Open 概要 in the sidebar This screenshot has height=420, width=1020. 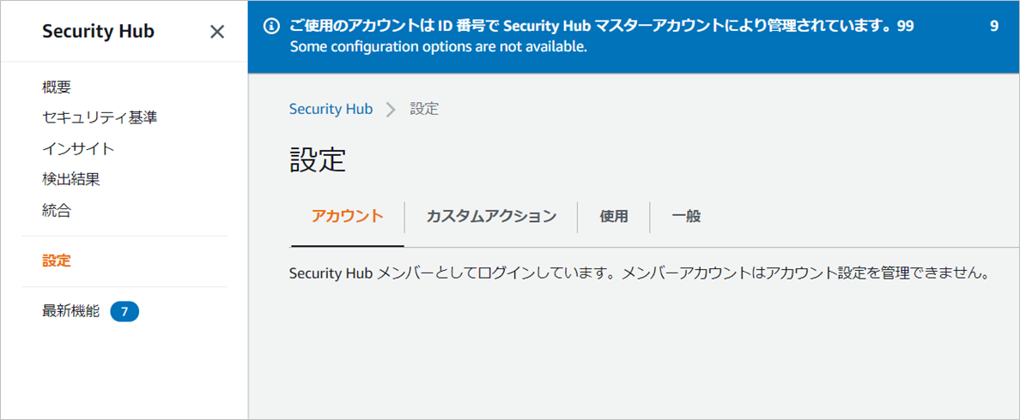click(x=57, y=87)
